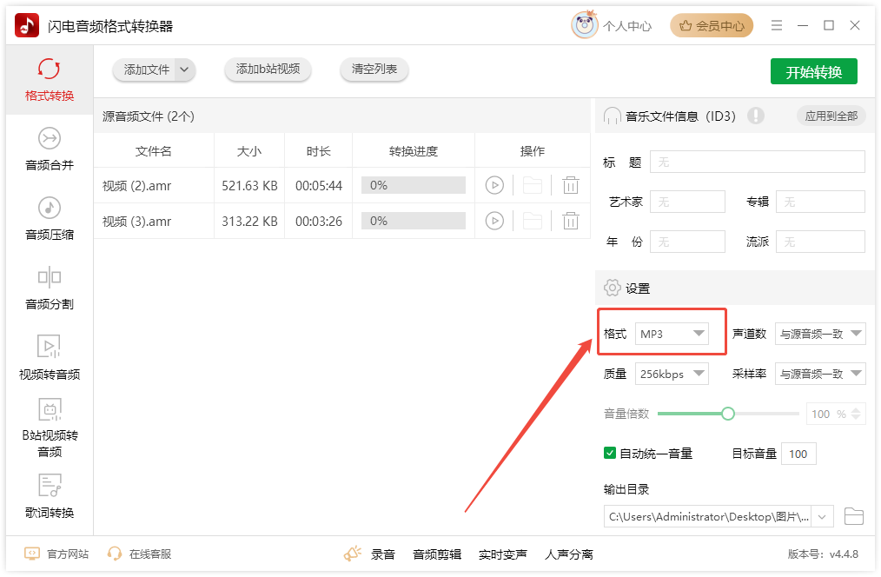The image size is (881, 577).
Task: Open 音频剪辑 tool
Action: 437,554
